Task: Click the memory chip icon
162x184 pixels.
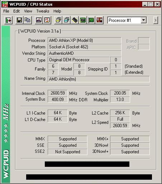Action: tap(75, 20)
